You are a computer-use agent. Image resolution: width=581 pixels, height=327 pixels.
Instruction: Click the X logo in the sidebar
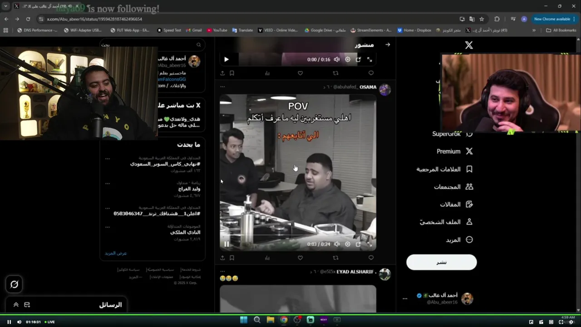point(469,45)
